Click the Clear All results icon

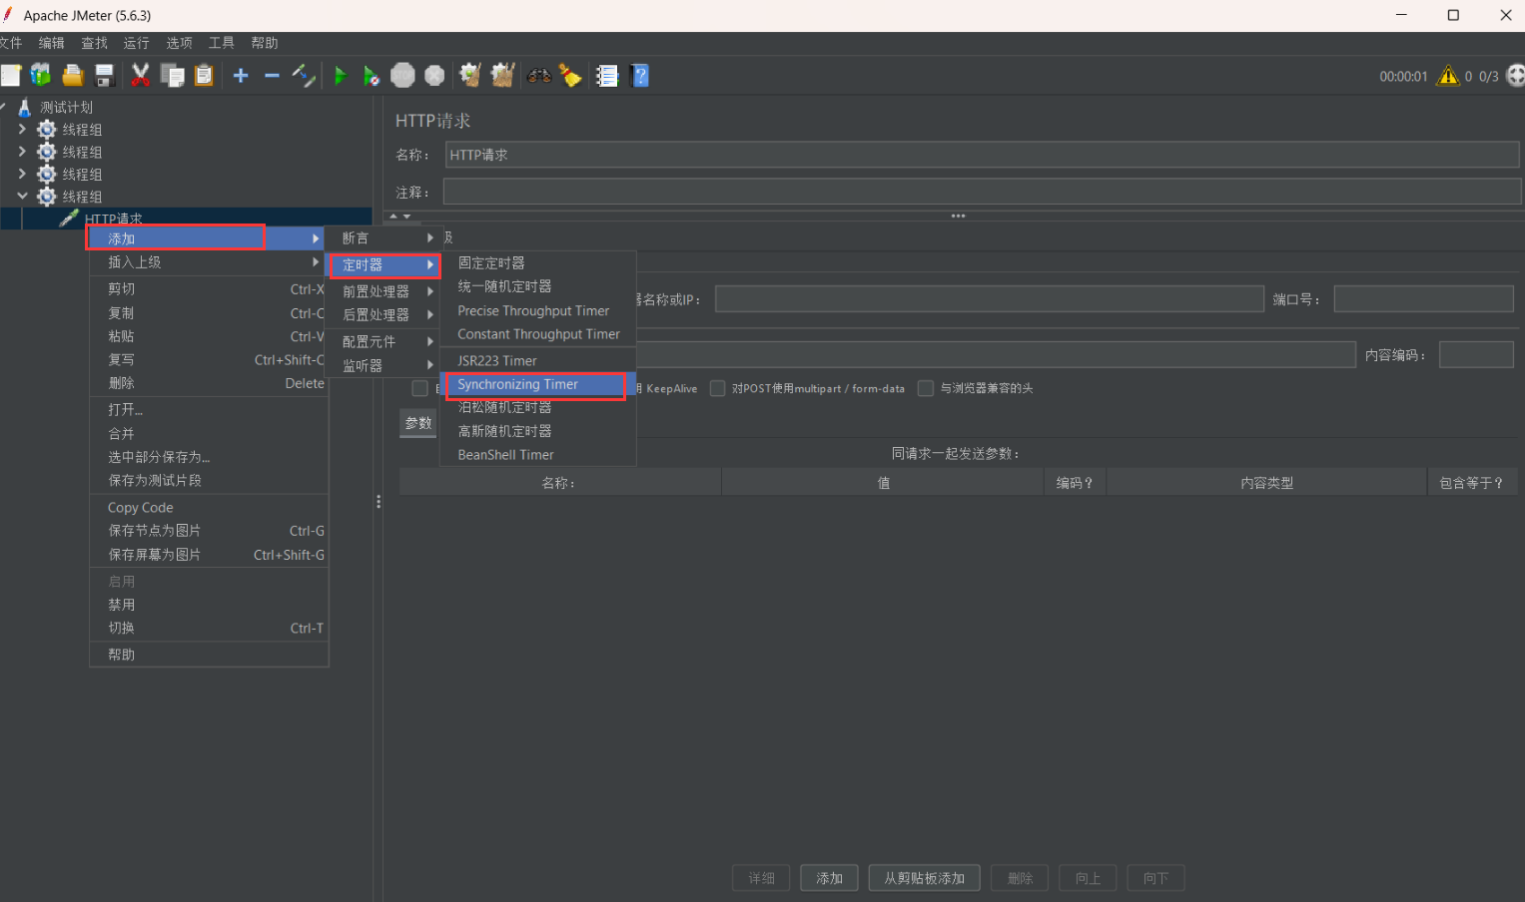click(502, 75)
